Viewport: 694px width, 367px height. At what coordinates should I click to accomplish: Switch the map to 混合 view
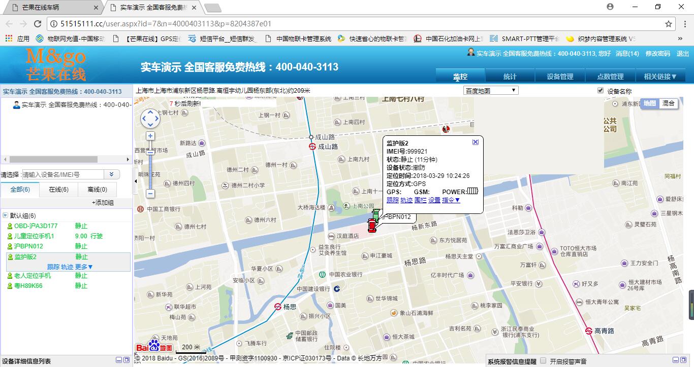669,103
